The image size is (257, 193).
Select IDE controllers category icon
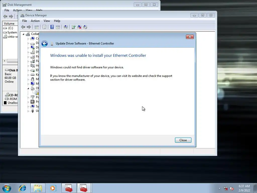coord(33,70)
